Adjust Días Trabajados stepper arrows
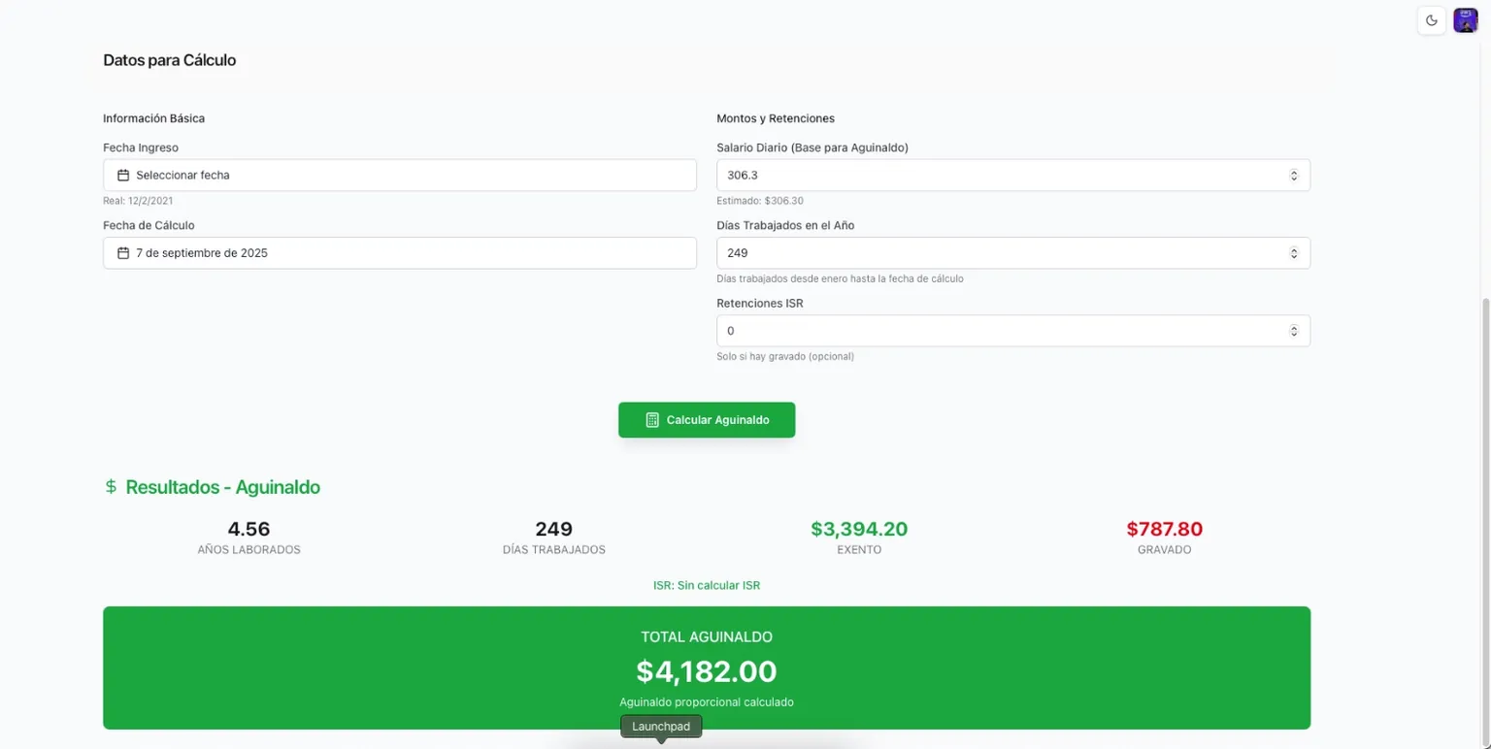Viewport: 1491px width, 749px height. click(x=1293, y=253)
